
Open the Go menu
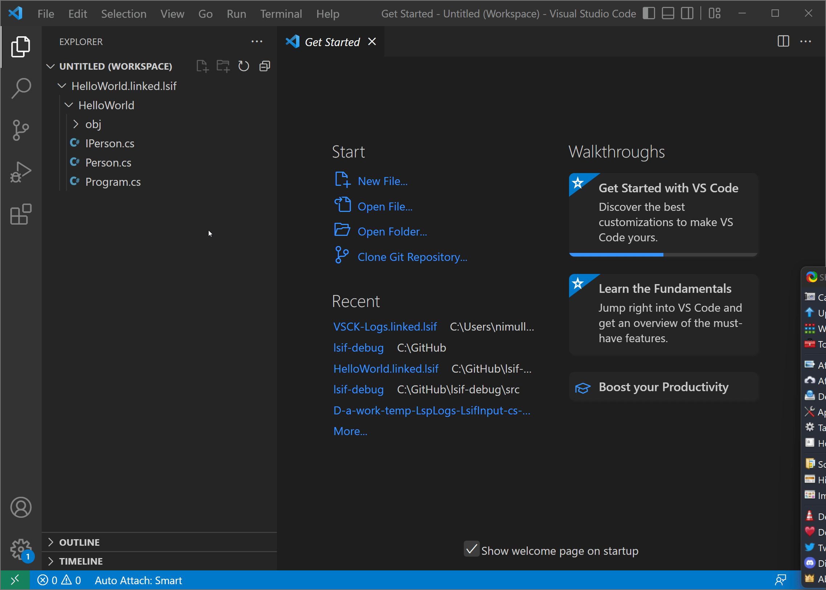tap(205, 14)
